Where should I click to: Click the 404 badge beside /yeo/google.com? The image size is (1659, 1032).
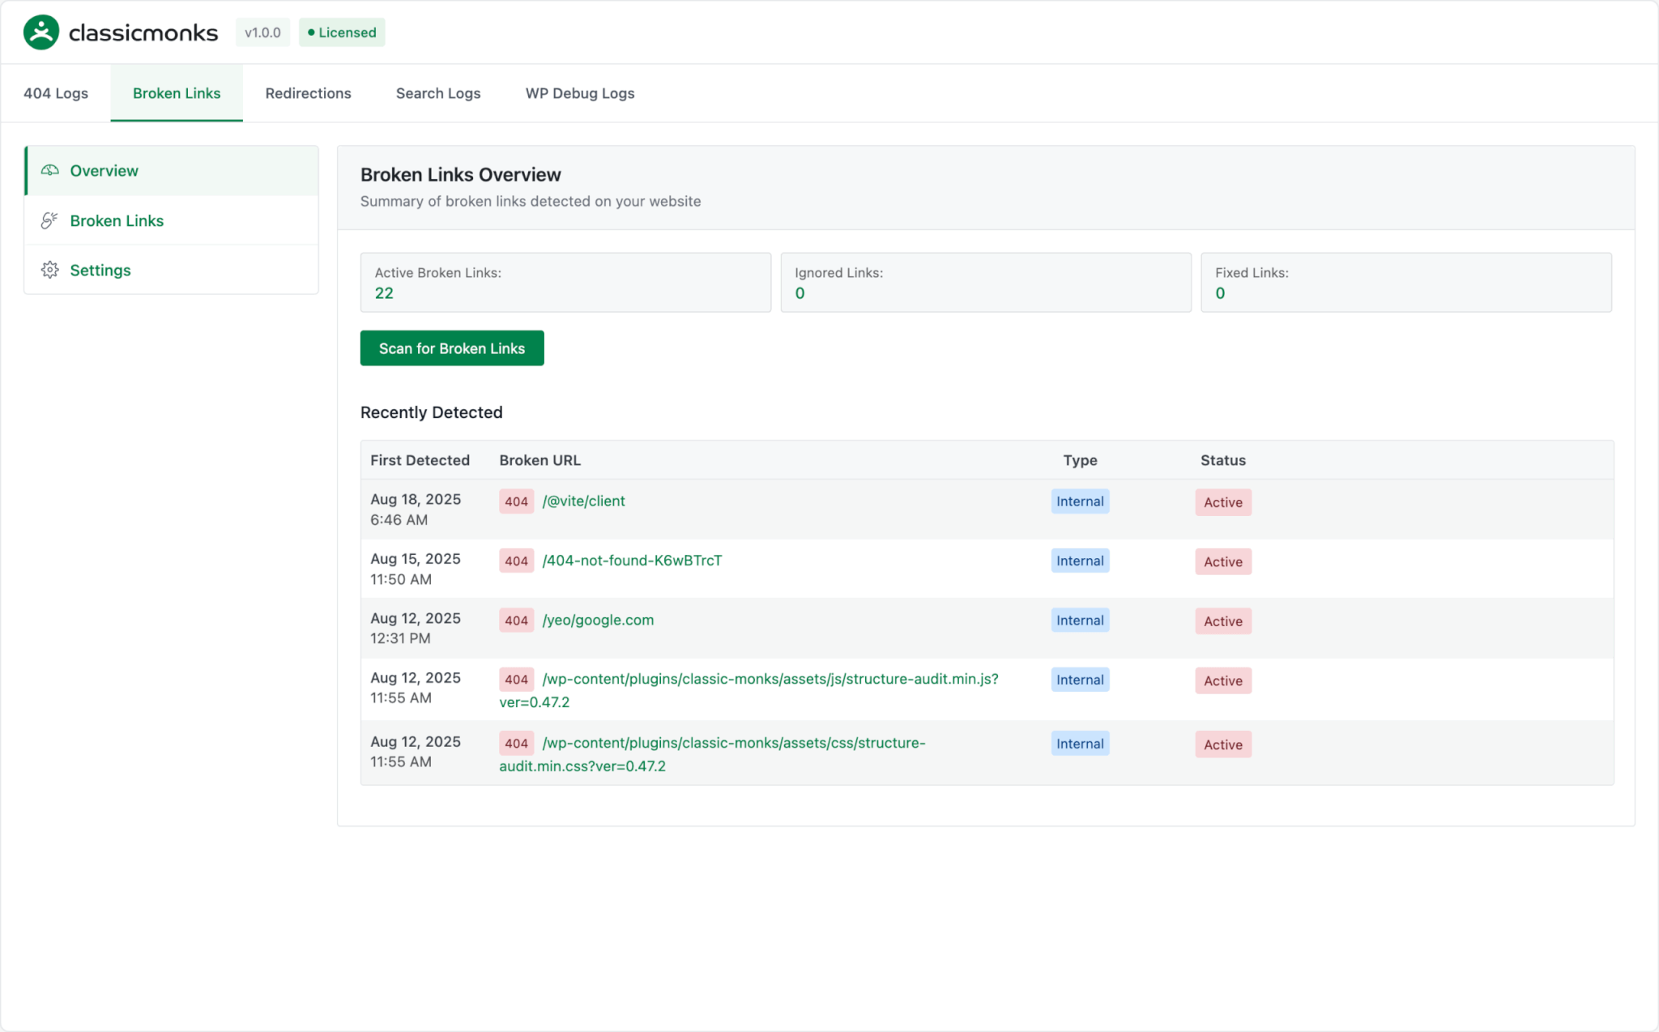[x=516, y=620]
